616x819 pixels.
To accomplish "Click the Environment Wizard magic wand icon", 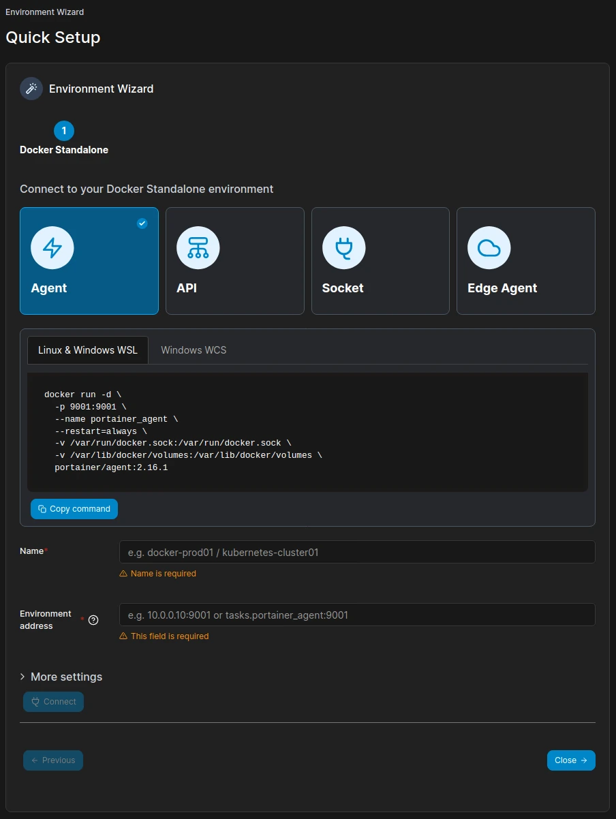I will pos(31,89).
